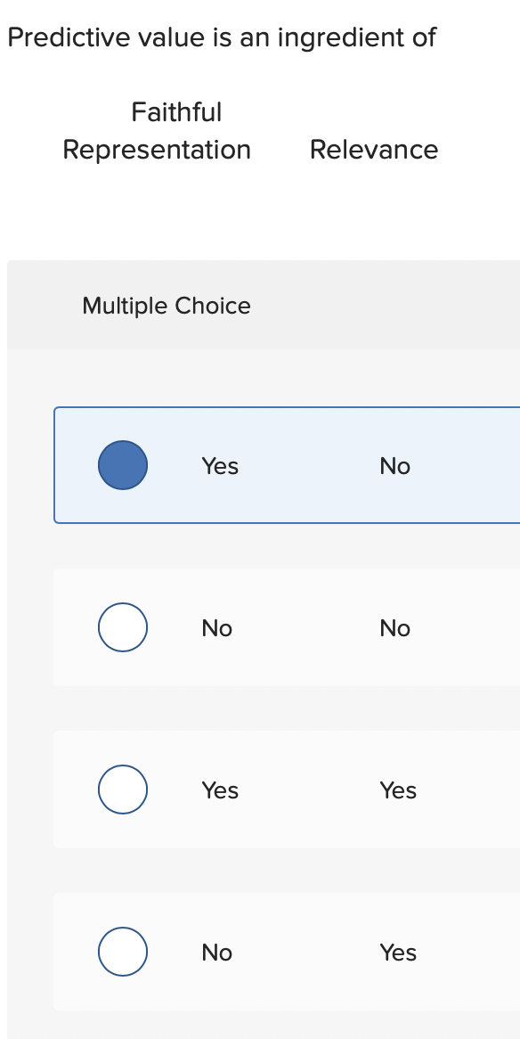Image resolution: width=520 pixels, height=1039 pixels.
Task: Choose the Yes/Yes answer option
Action: pyautogui.click(x=122, y=789)
